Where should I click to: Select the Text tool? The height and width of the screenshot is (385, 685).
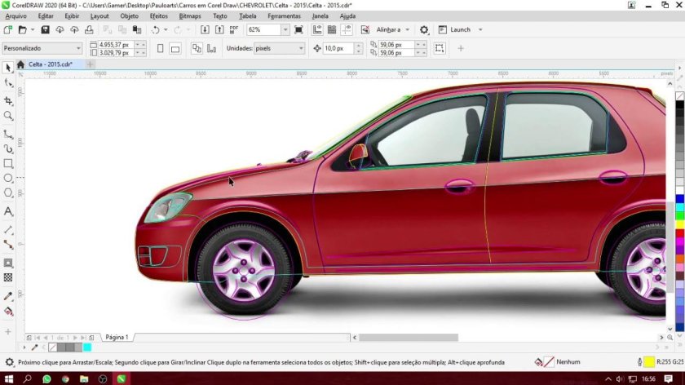pyautogui.click(x=8, y=211)
